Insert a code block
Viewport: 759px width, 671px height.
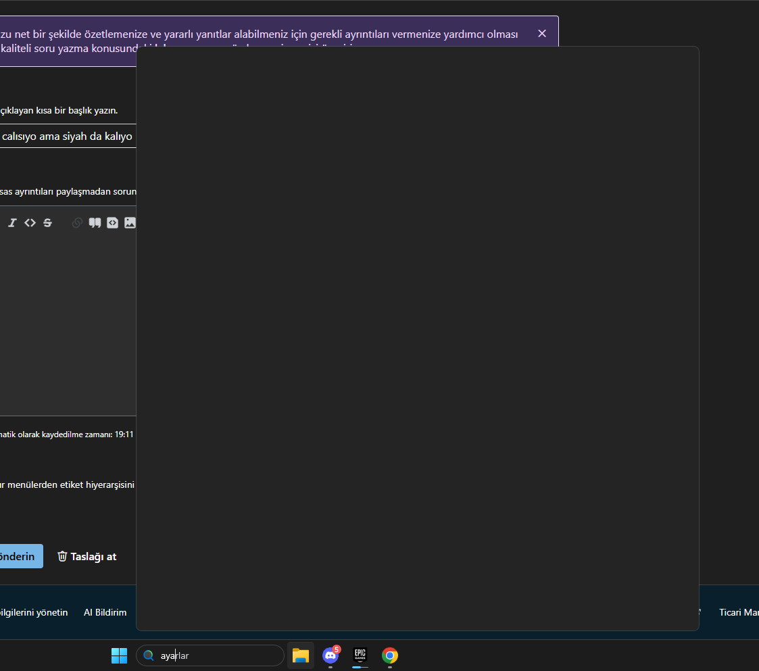[112, 223]
